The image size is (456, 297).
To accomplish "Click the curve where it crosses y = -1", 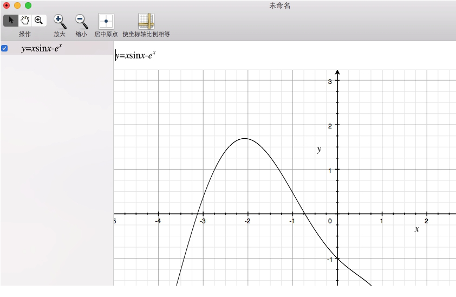I will 337,259.
